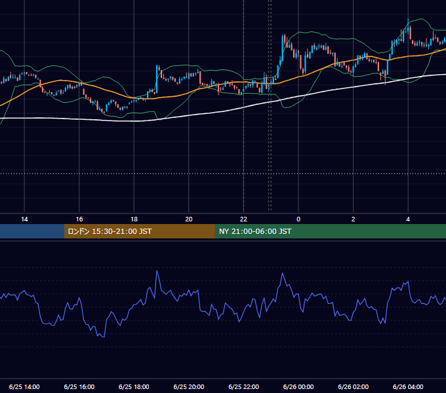Click the 6/25 16:00 date label
This screenshot has width=446, height=393.
tap(79, 386)
